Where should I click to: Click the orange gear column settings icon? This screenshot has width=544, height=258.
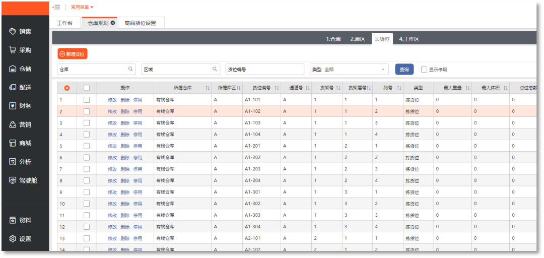[x=66, y=88]
